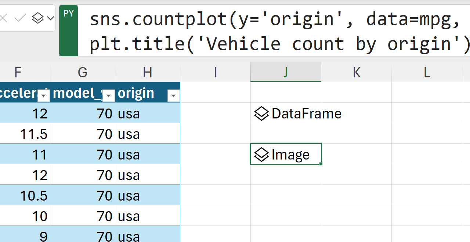Select column K header

coord(356,72)
